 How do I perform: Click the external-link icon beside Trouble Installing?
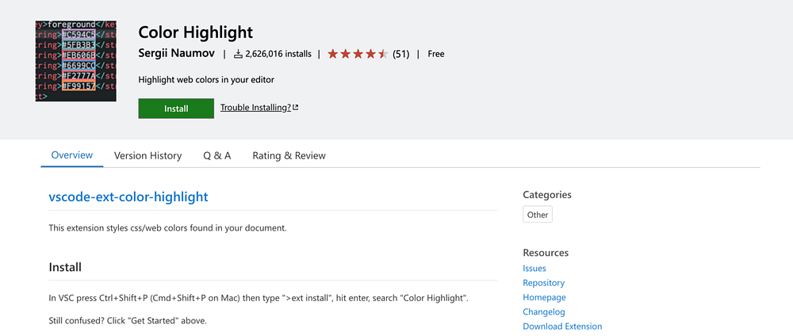coord(296,108)
